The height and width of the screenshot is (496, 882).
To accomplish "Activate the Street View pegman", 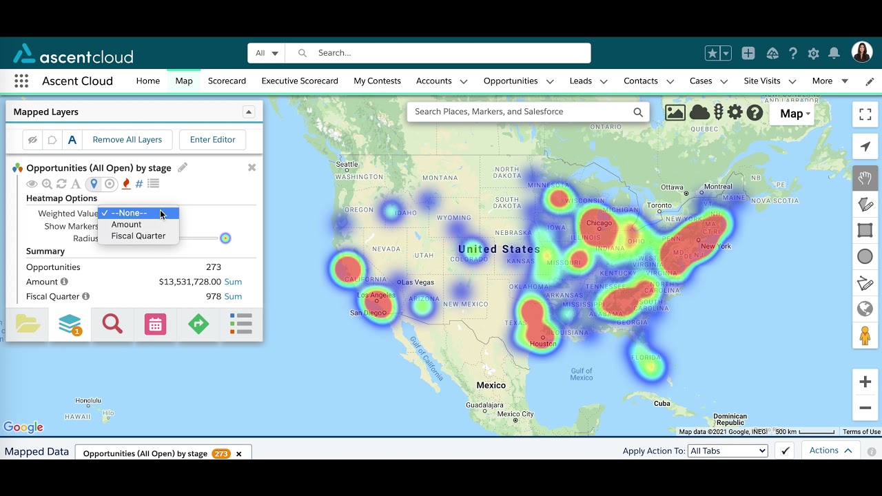I will [x=865, y=335].
